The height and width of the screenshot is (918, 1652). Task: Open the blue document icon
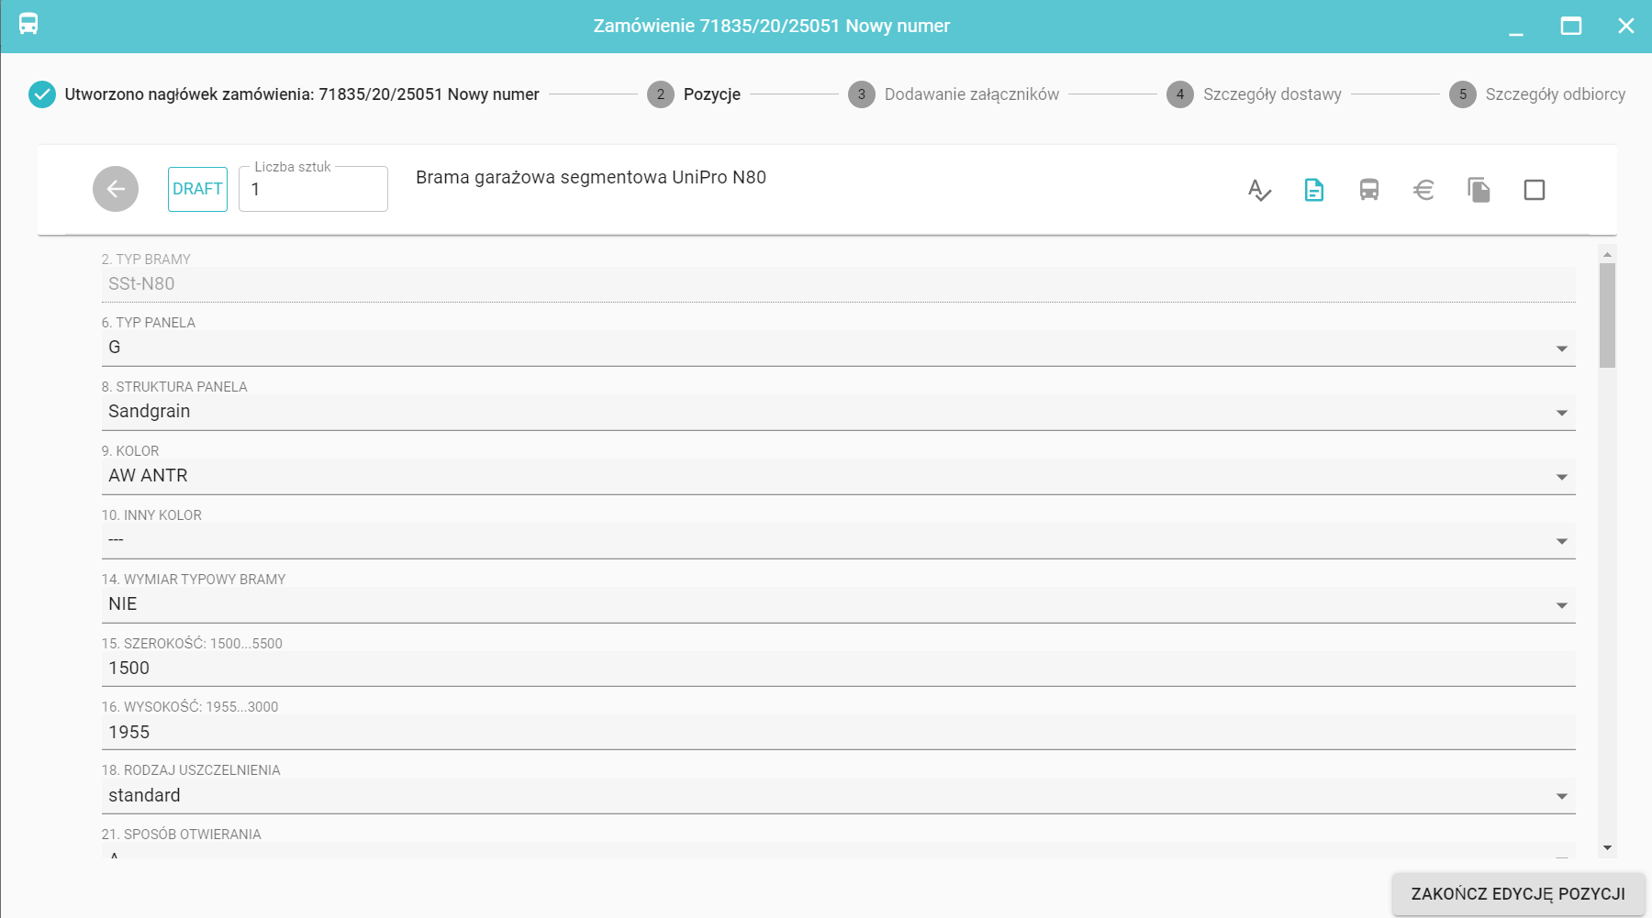(1313, 190)
